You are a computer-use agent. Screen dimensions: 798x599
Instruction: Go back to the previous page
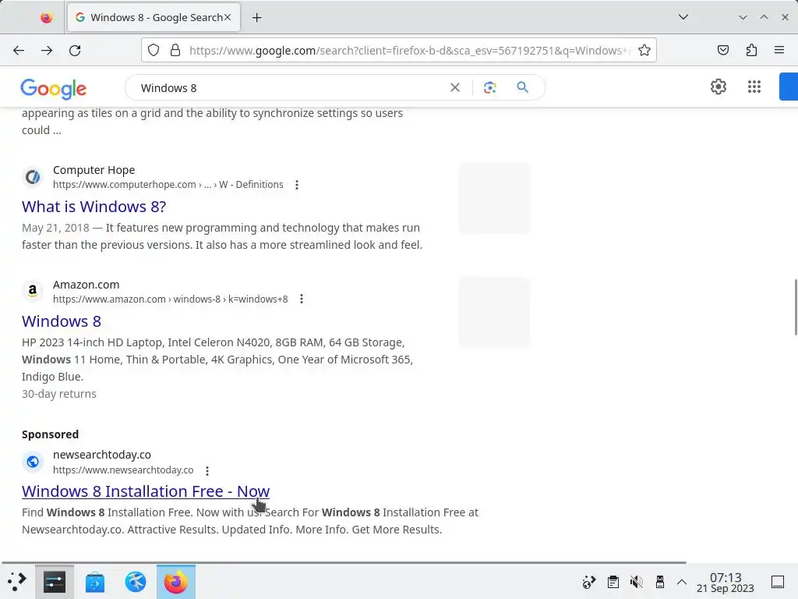[x=19, y=51]
